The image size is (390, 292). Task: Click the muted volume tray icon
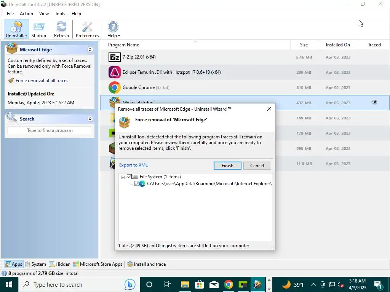click(341, 284)
